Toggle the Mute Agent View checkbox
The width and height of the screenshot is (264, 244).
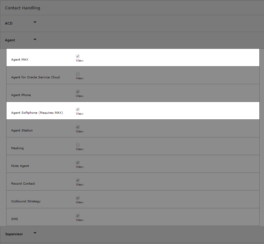[x=78, y=163]
